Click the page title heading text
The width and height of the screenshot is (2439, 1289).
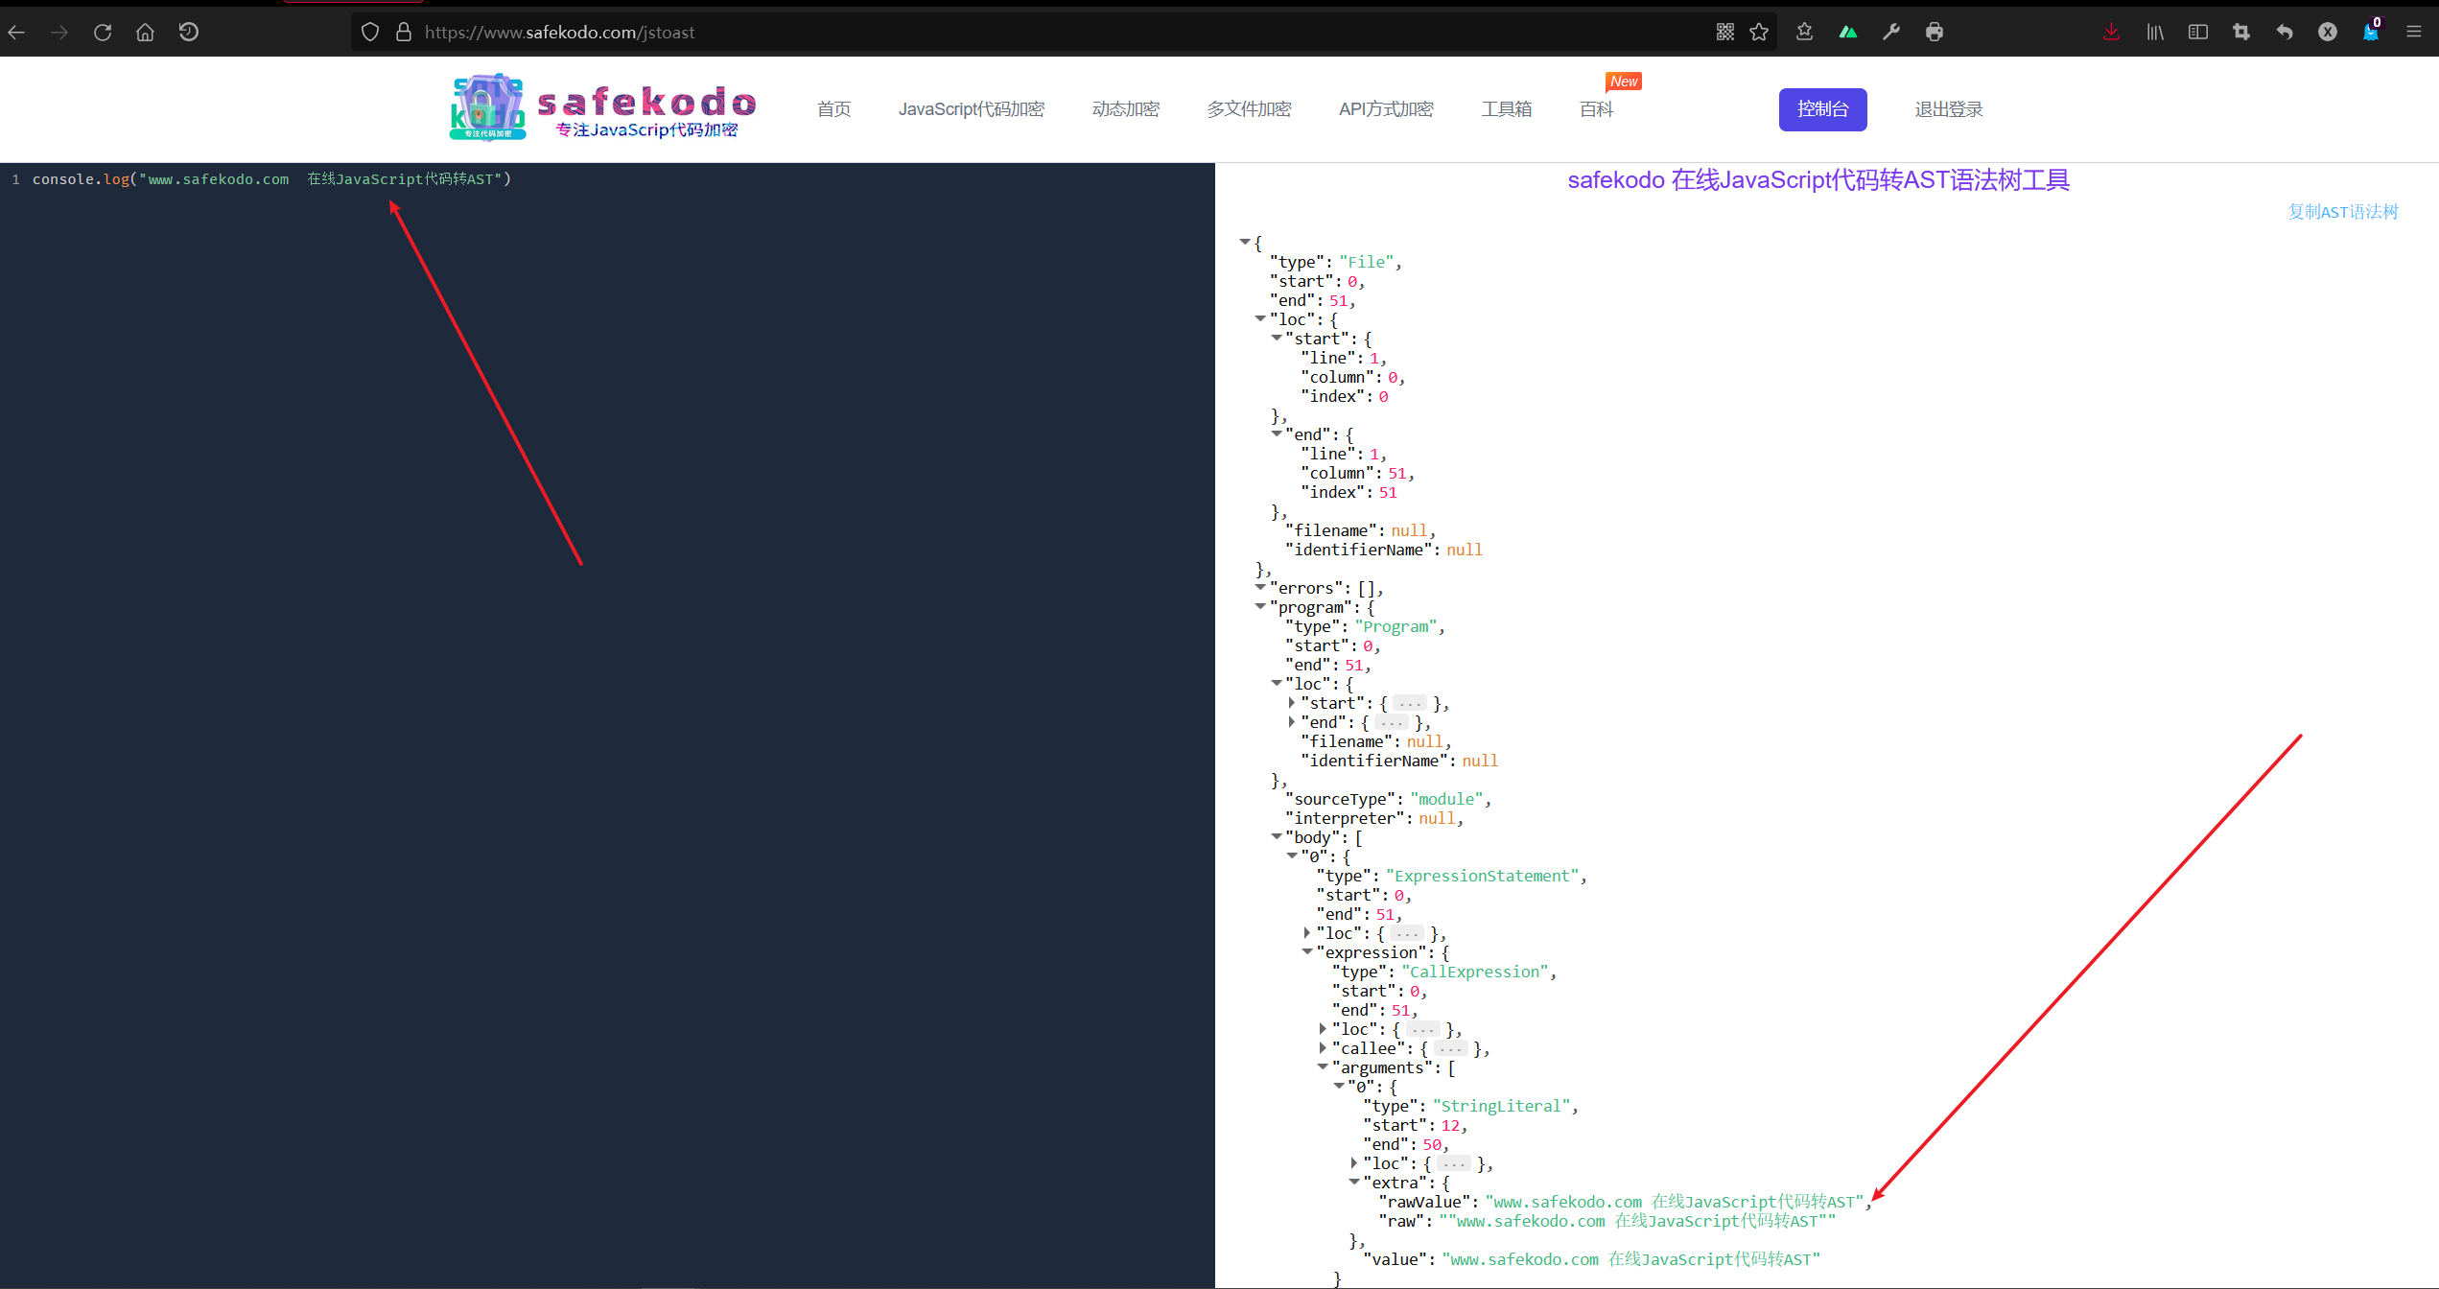point(1818,180)
